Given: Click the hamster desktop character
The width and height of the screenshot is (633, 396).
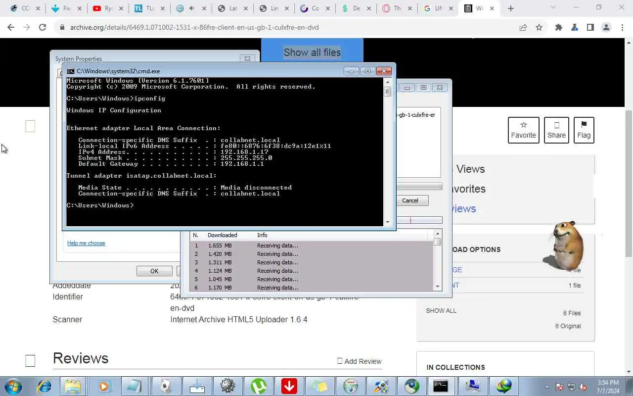Looking at the screenshot, I should click(x=564, y=245).
